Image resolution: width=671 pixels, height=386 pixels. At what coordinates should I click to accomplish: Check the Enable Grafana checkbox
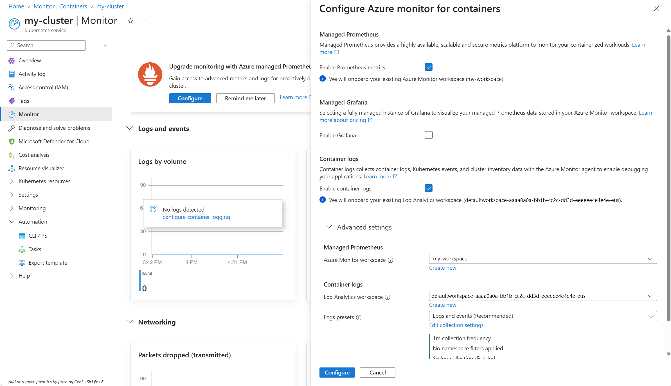pyautogui.click(x=429, y=135)
